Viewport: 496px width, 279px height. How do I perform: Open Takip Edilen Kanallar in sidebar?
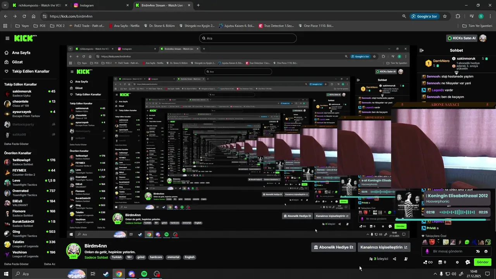tap(27, 71)
